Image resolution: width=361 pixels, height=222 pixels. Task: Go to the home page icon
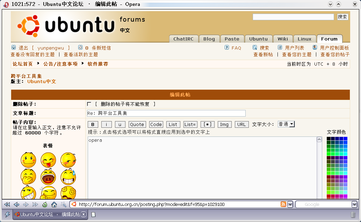point(54,204)
